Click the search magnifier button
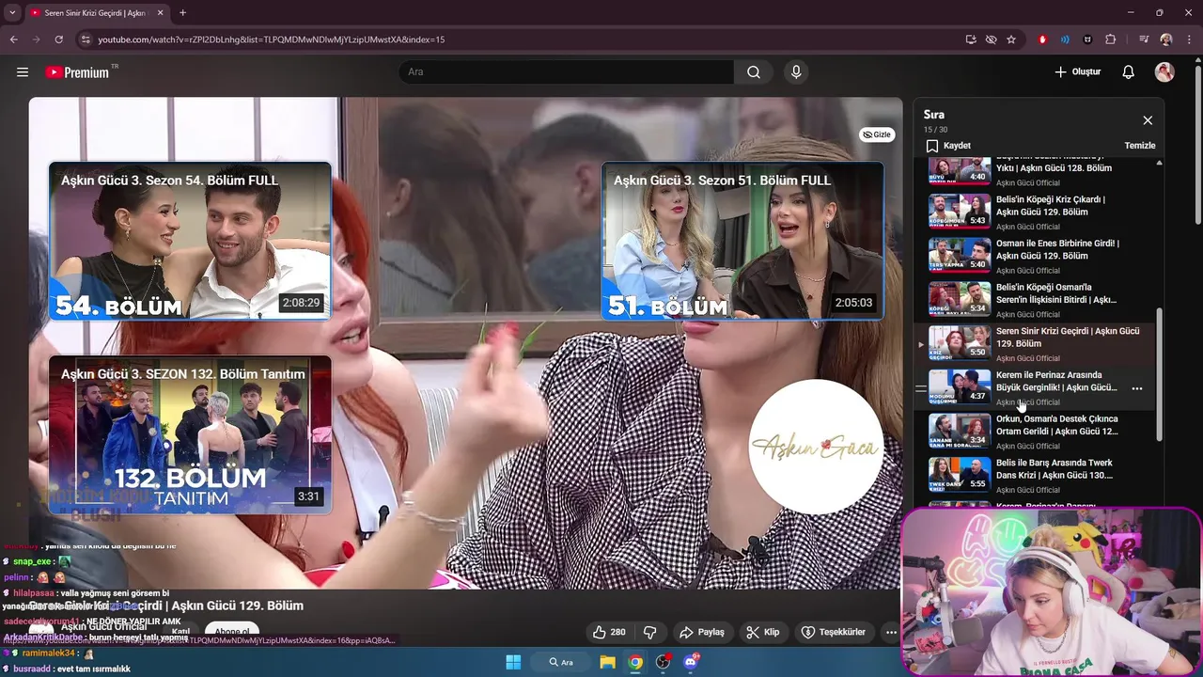 pyautogui.click(x=754, y=72)
